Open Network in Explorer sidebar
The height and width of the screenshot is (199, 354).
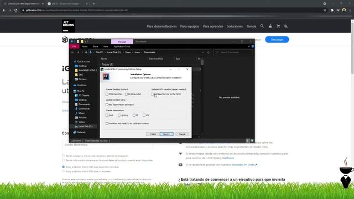(81, 132)
